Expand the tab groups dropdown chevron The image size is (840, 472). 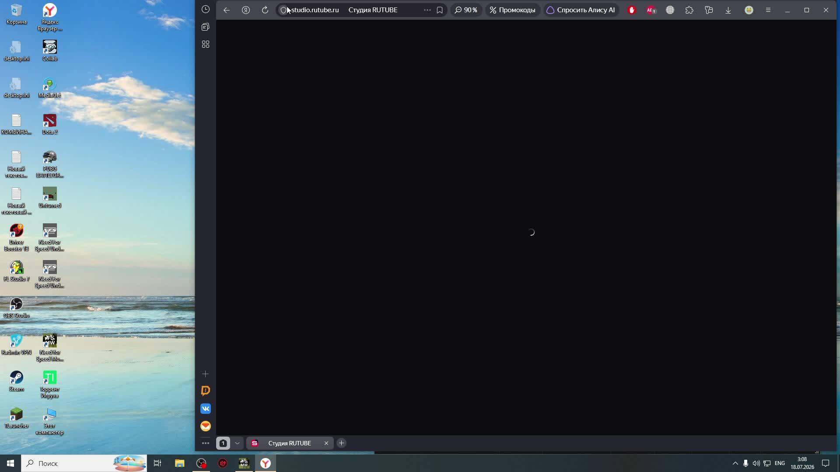(x=237, y=443)
